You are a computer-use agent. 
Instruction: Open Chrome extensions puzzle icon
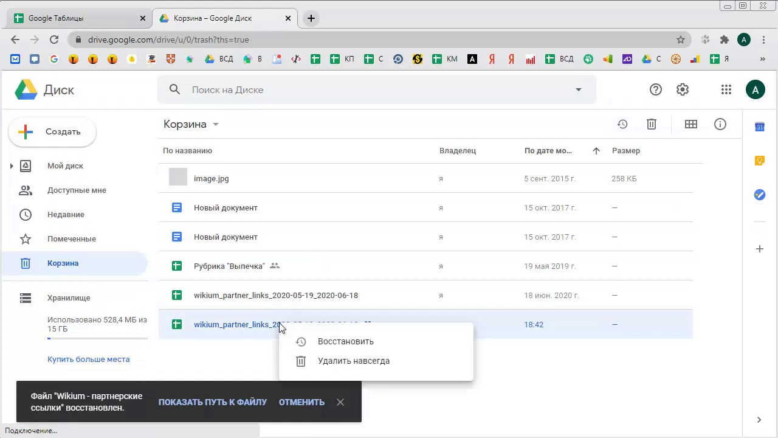(x=725, y=40)
